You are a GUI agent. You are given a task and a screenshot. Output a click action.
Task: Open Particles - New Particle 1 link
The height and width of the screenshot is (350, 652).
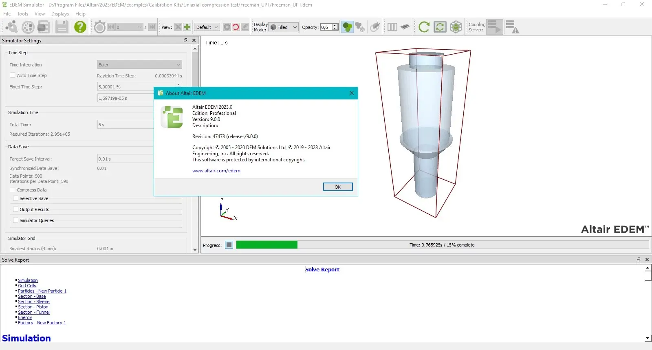point(42,291)
